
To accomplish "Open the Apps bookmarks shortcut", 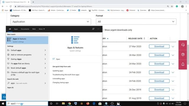I will pos(5,10).
